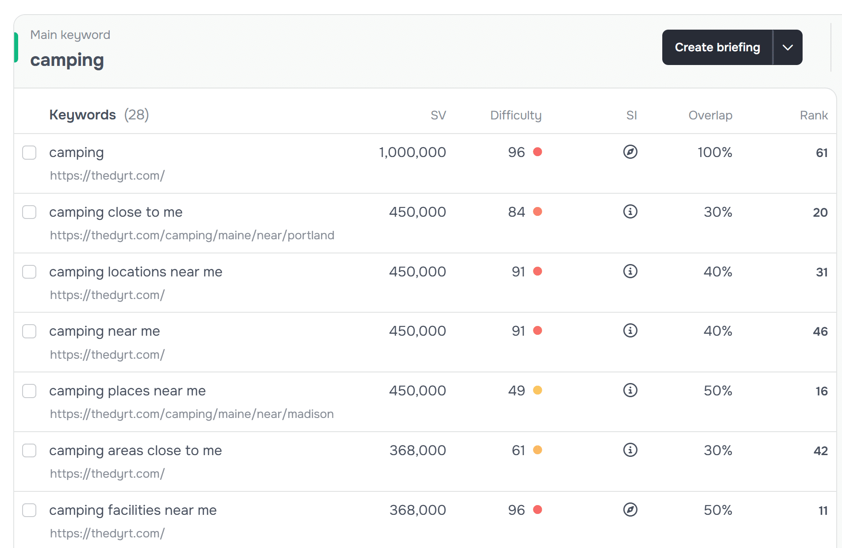842x548 pixels.
Task: Tick the checkbox for "camping facilities near me"
Action: click(x=29, y=510)
